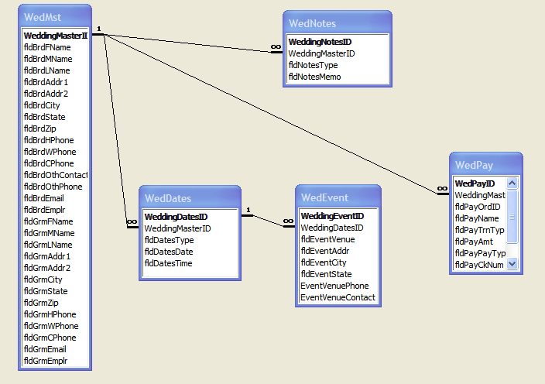
Task: Select fldBrdEmail in the WedMst table
Action: [48, 198]
